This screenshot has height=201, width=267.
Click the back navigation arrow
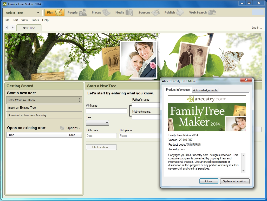(x=7, y=27)
